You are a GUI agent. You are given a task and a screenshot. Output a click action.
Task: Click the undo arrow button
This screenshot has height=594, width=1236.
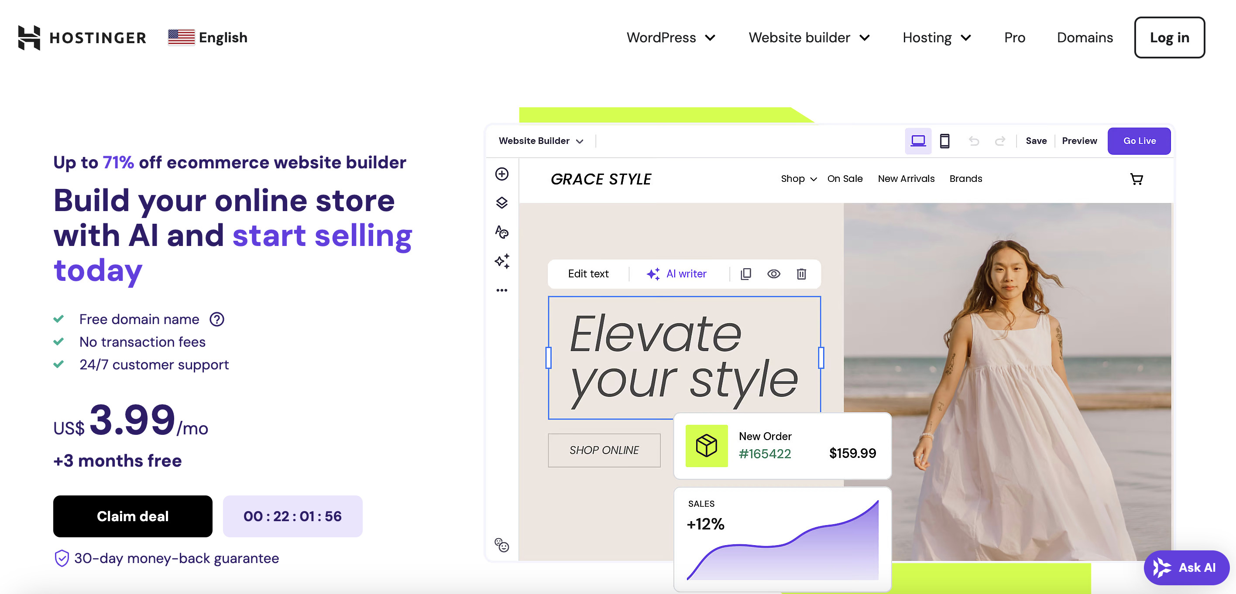pos(974,140)
